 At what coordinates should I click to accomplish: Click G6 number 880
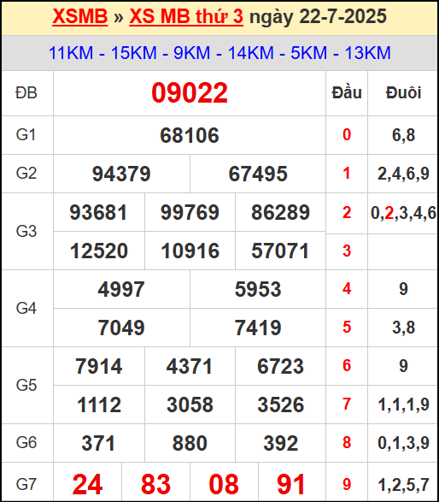pyautogui.click(x=190, y=443)
